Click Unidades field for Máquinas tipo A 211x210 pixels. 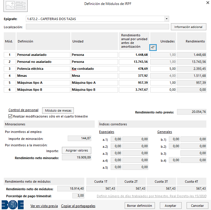(163, 83)
